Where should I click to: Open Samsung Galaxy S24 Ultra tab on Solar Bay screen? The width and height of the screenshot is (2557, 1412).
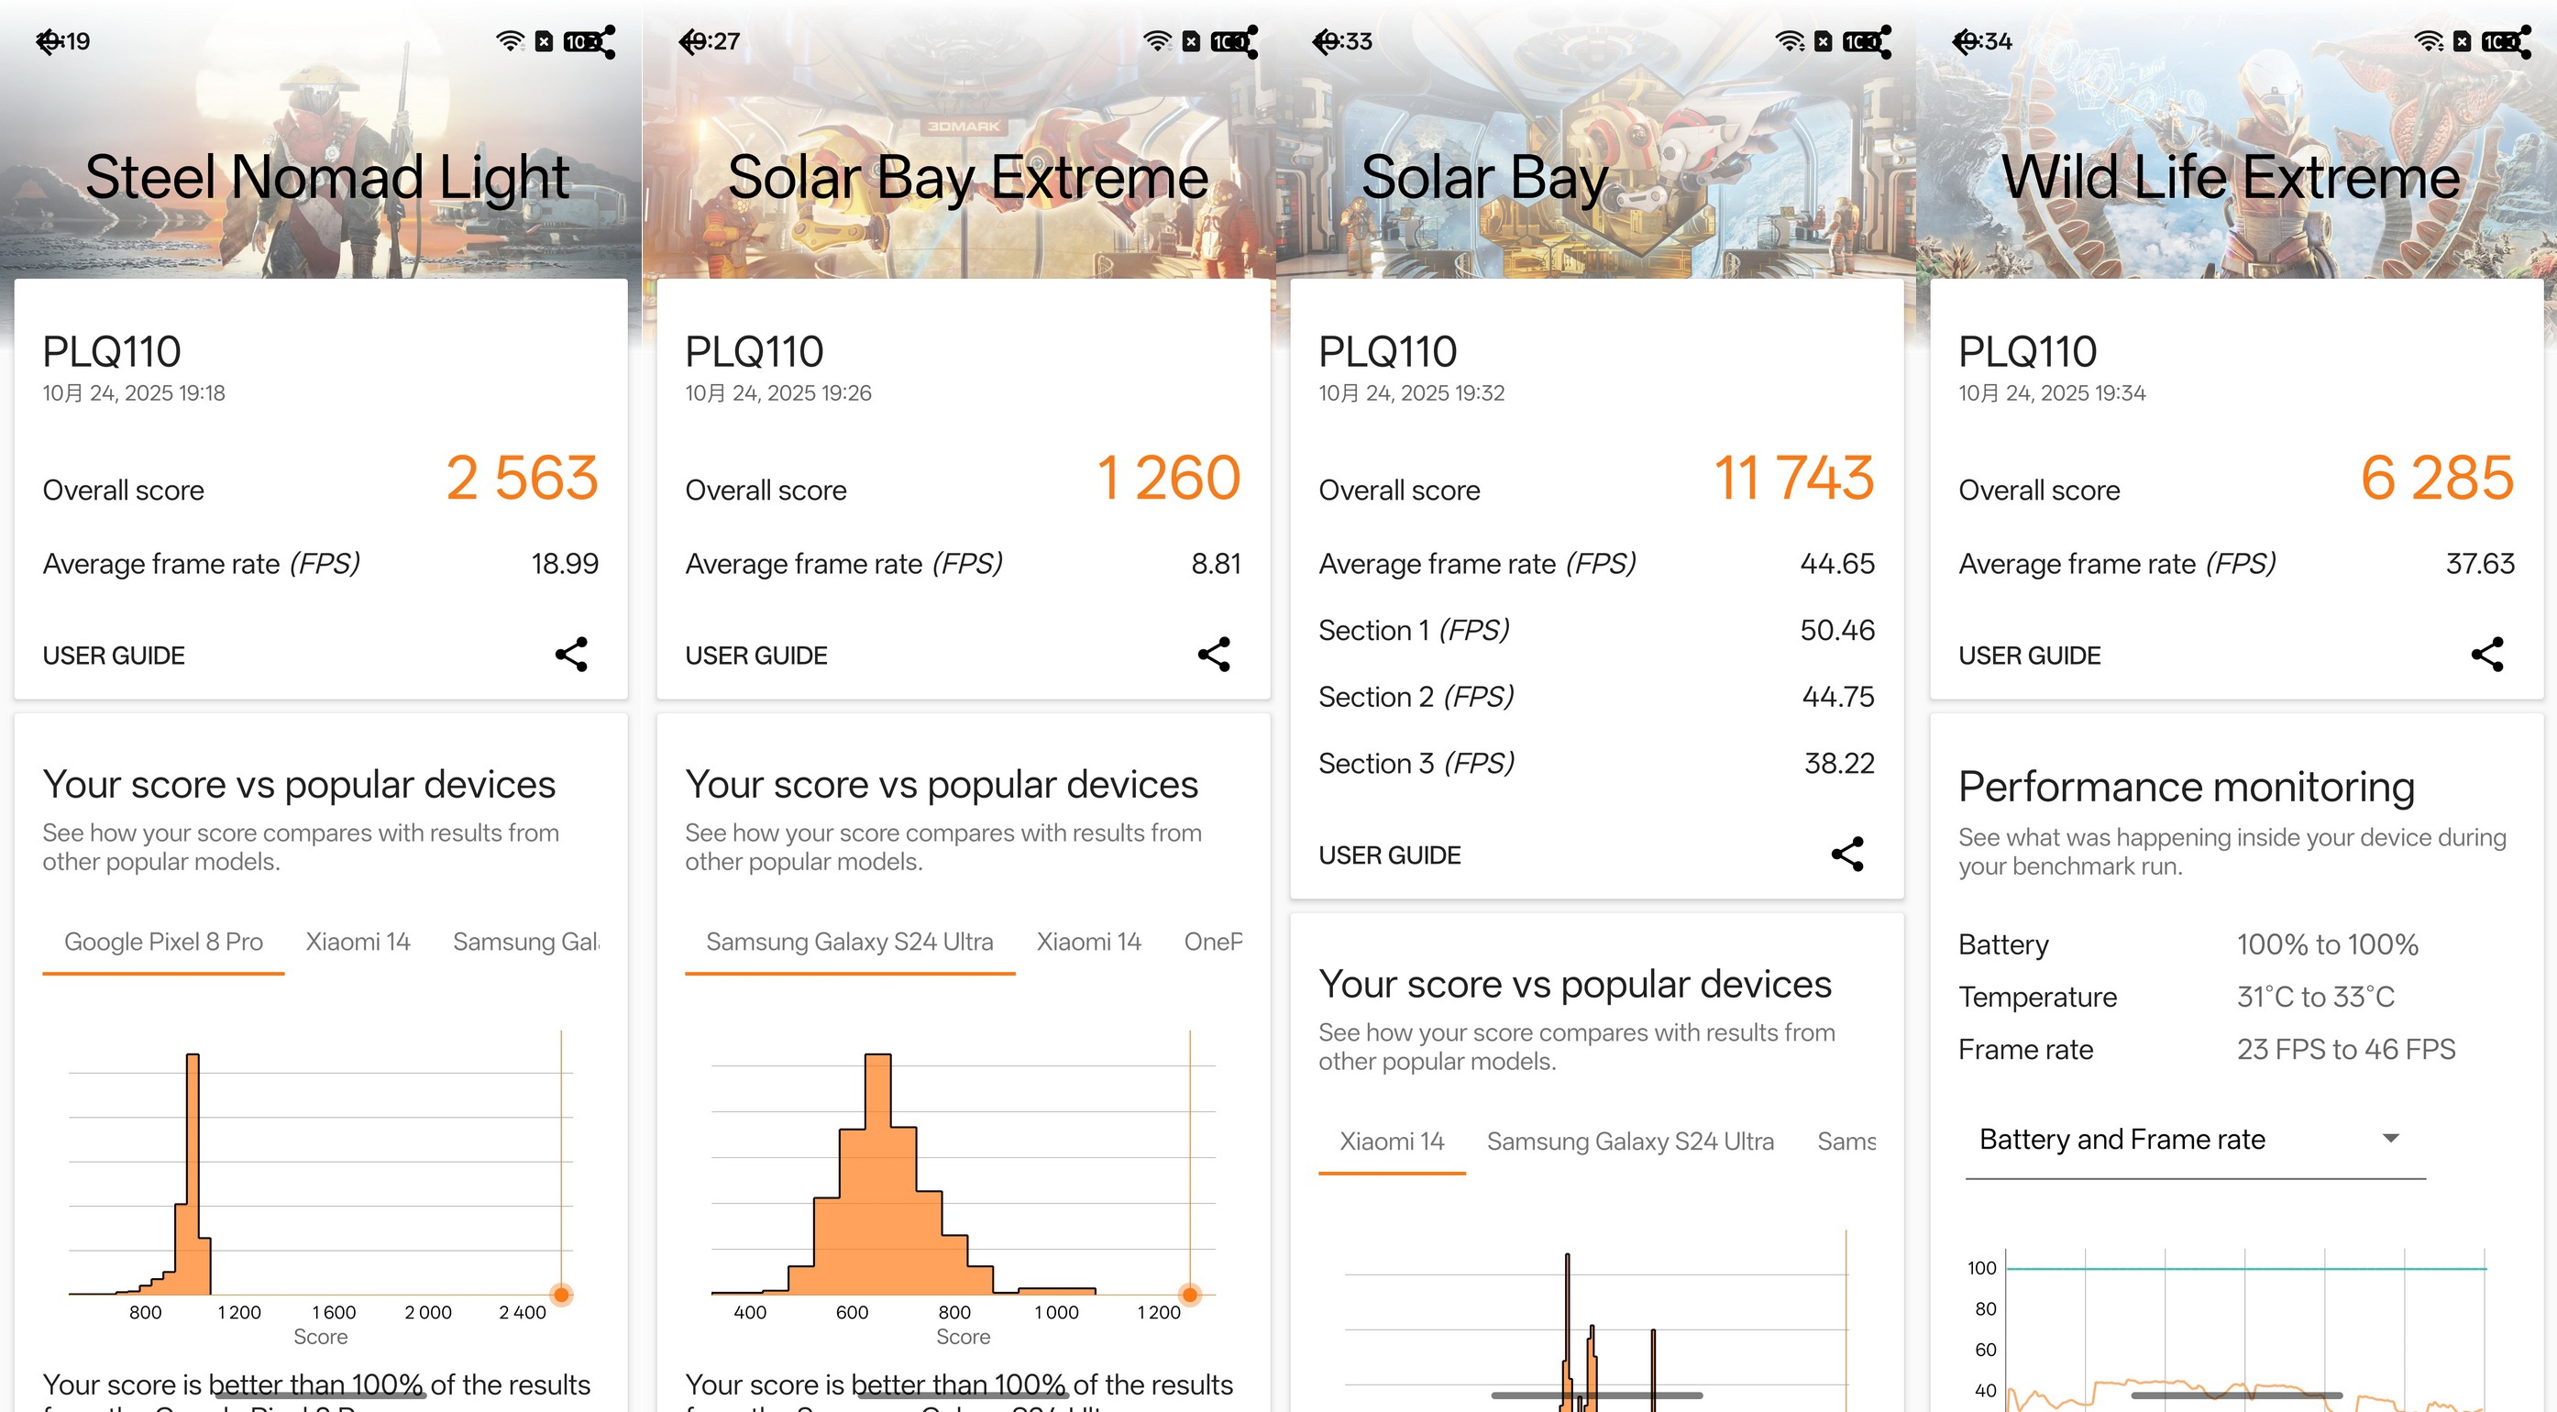coord(1630,1141)
